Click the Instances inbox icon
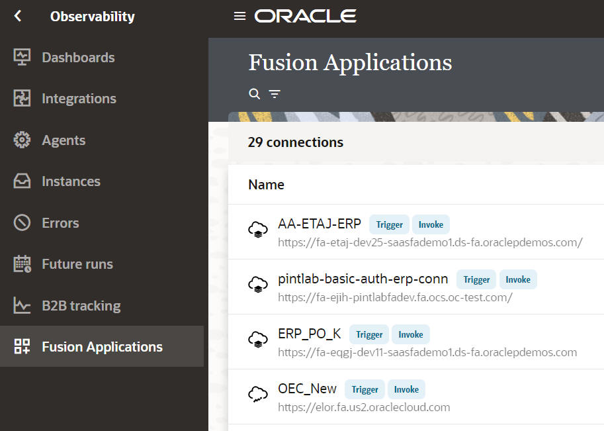 [x=22, y=181]
